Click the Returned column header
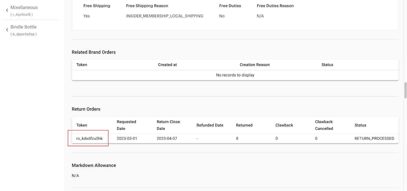 coord(244,125)
